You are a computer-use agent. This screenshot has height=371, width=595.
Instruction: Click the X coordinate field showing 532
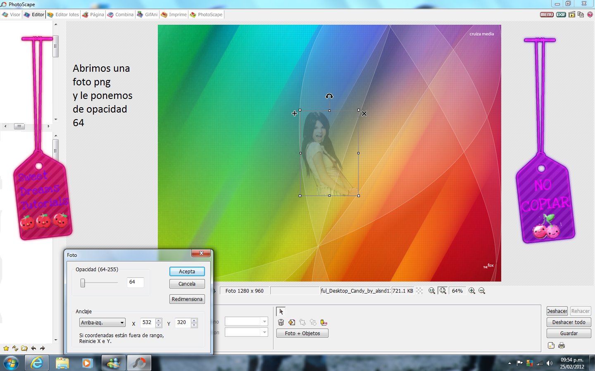pyautogui.click(x=148, y=323)
